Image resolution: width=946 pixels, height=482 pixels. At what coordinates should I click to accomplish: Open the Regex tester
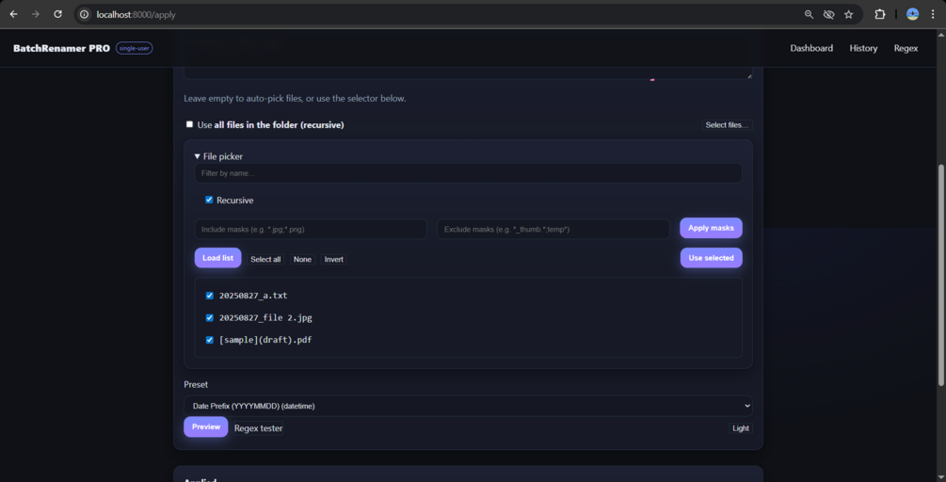click(258, 428)
